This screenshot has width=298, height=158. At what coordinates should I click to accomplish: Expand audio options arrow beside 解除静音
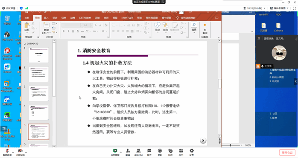13,152
